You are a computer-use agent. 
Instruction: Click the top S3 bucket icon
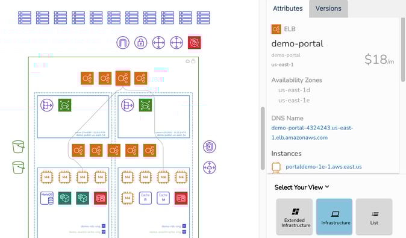coord(19,147)
